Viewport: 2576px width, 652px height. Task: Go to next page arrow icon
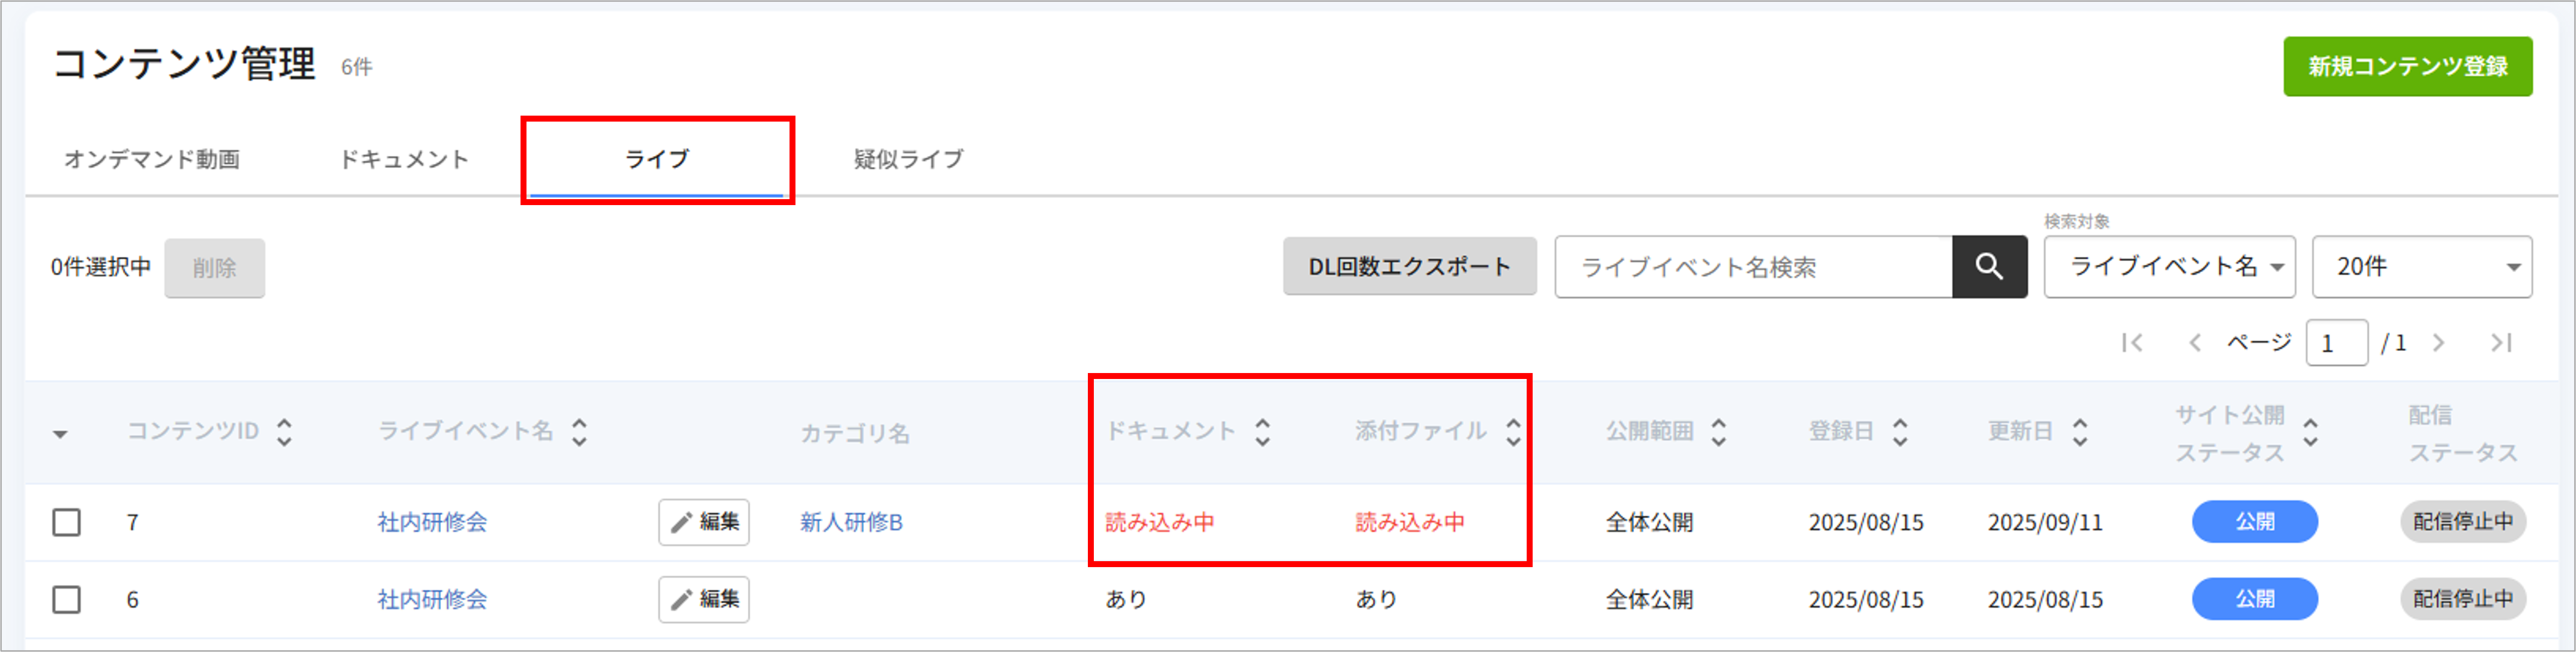2439,343
